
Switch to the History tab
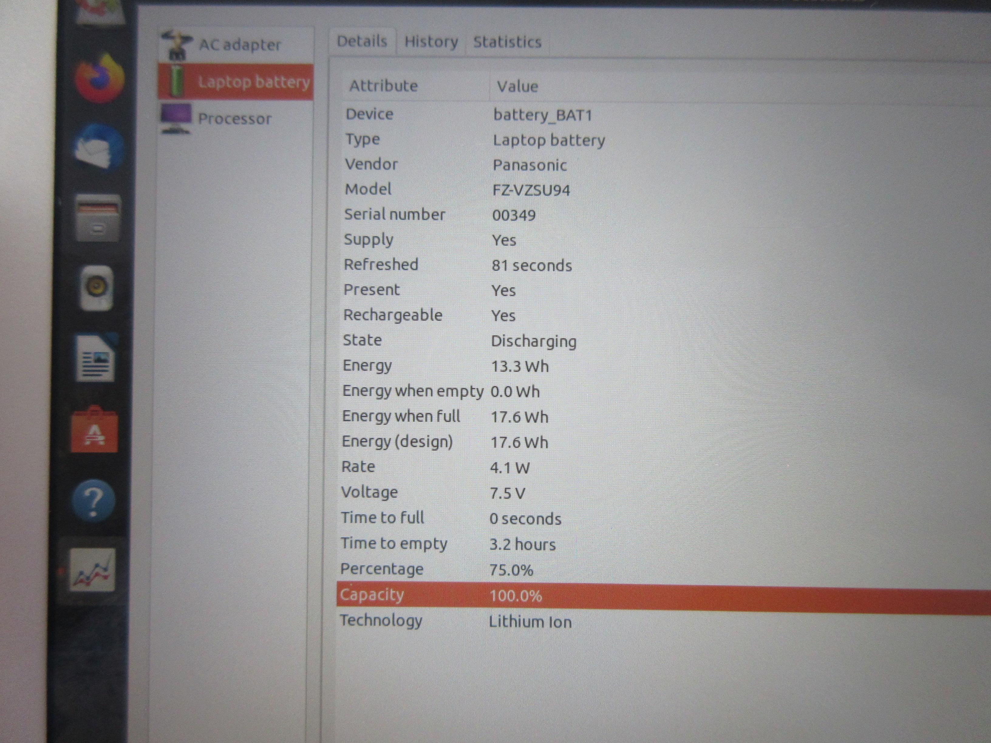431,42
